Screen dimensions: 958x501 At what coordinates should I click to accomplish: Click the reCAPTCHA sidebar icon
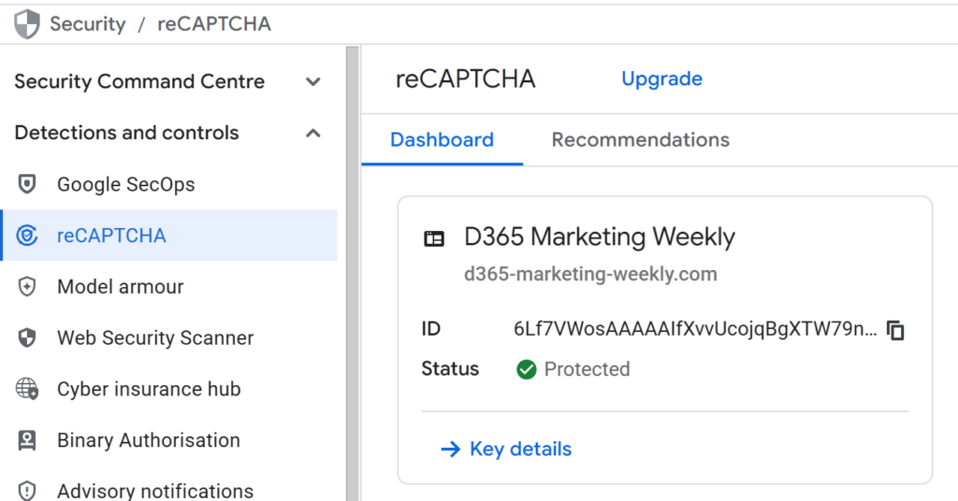tap(27, 236)
